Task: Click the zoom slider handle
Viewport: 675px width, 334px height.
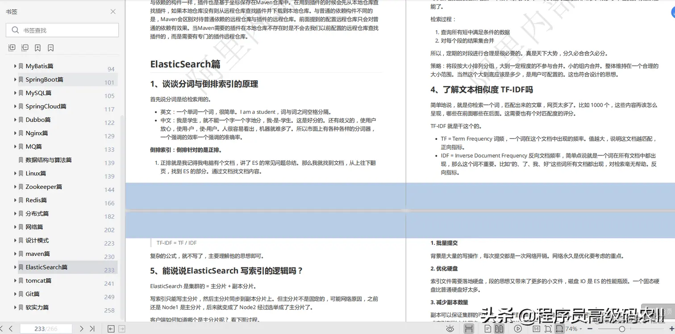Action: [622, 328]
